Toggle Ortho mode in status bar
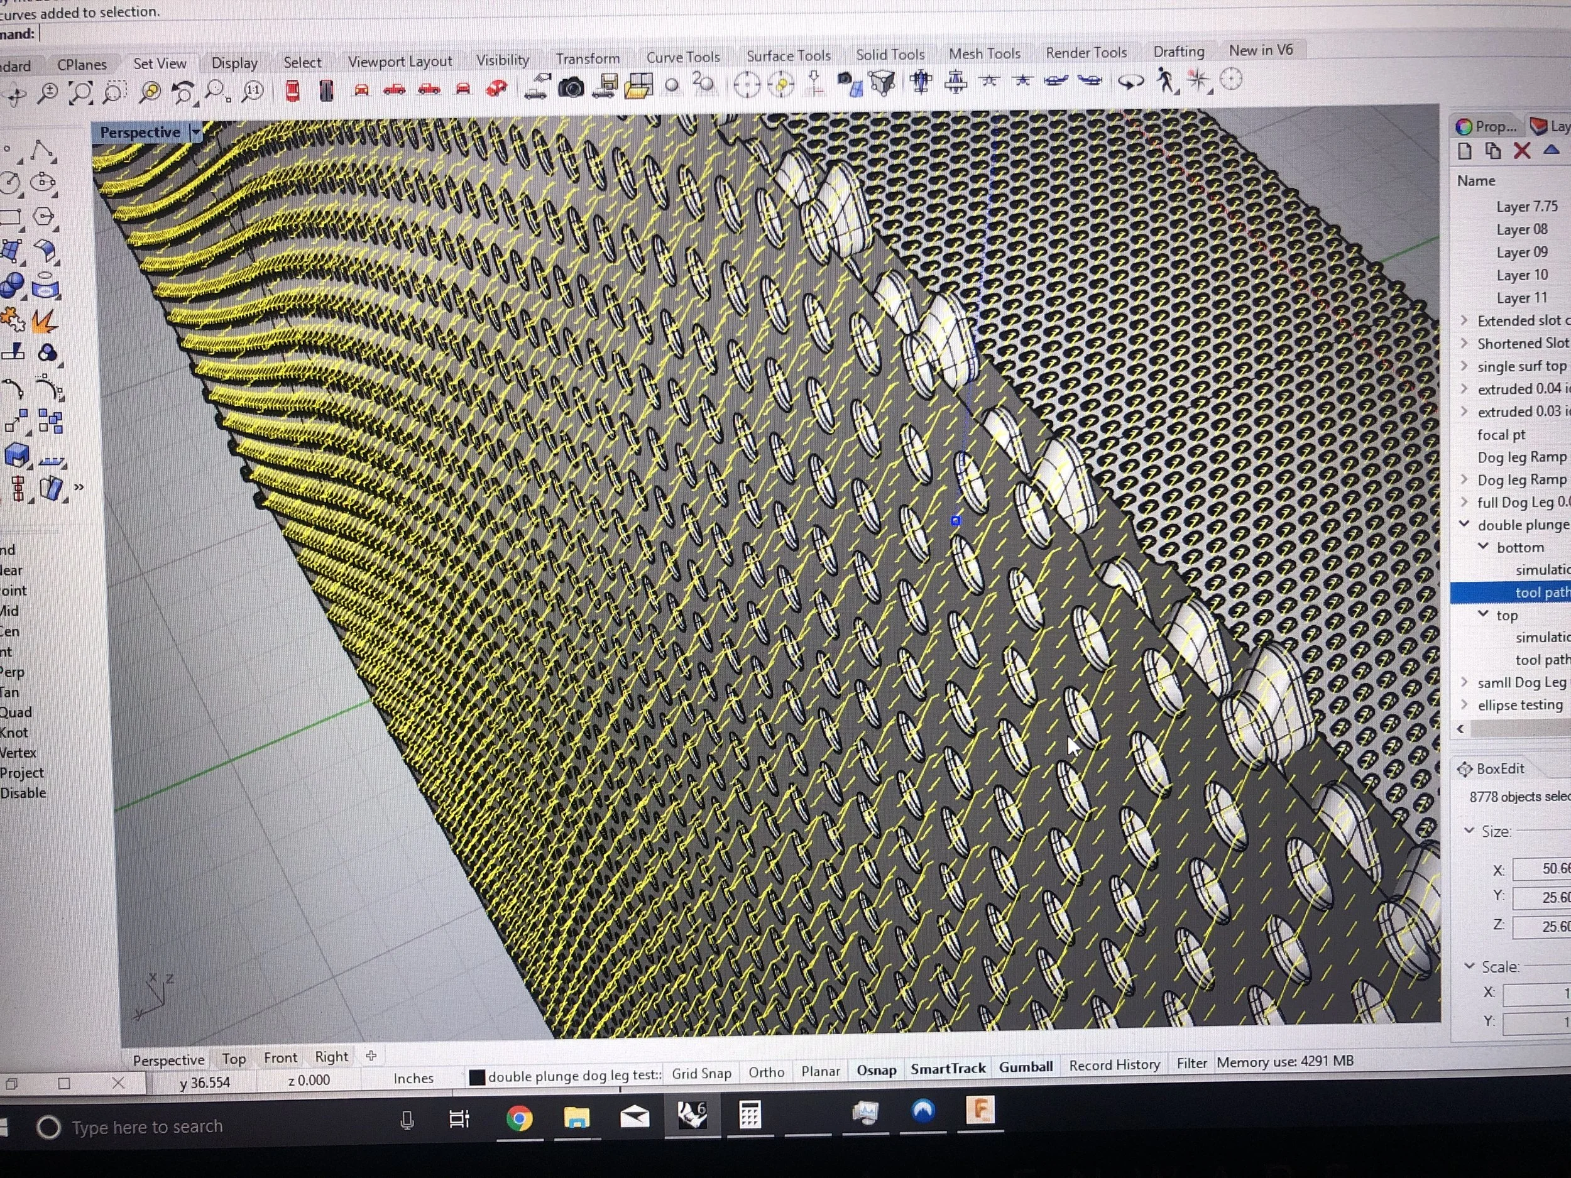Viewport: 1571px width, 1178px height. click(765, 1071)
